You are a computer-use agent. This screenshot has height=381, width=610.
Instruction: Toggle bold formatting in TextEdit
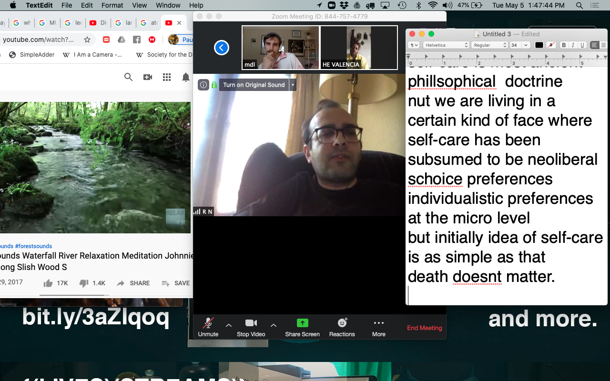click(564, 45)
